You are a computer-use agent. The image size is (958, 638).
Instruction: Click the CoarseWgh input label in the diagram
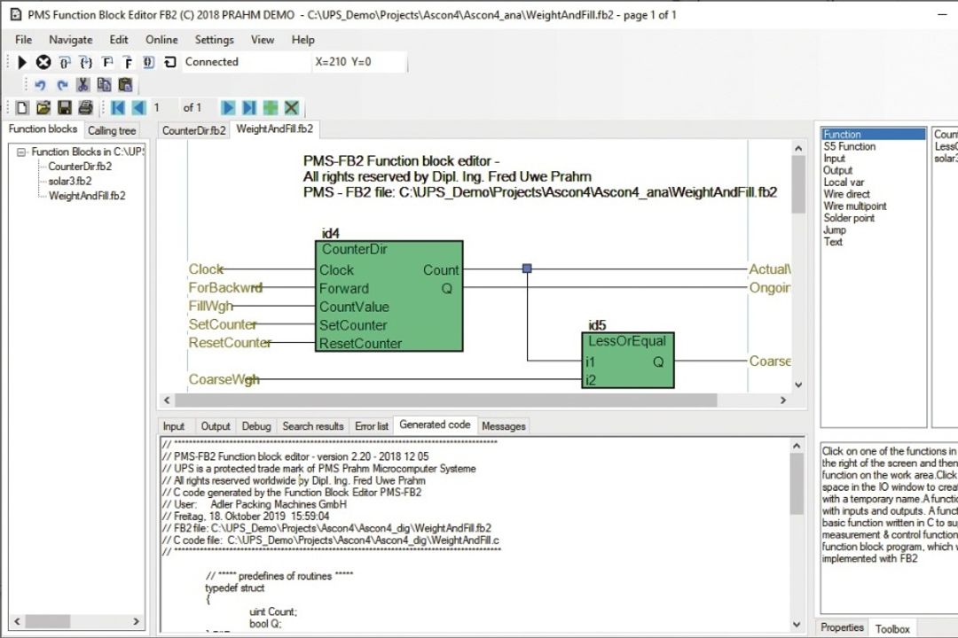(224, 379)
